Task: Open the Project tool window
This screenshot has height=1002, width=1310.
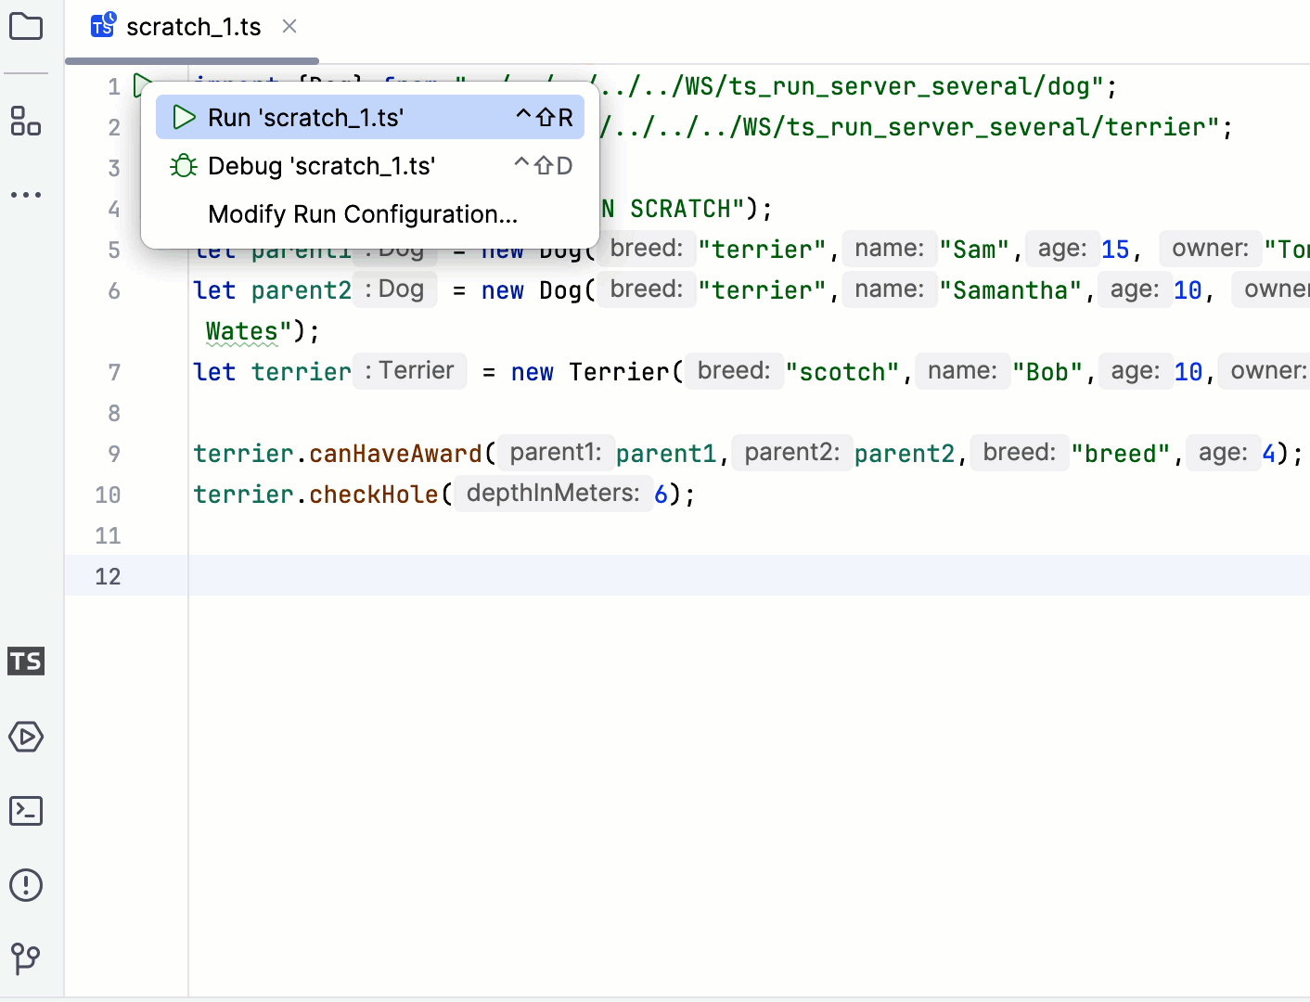Action: coord(25,26)
